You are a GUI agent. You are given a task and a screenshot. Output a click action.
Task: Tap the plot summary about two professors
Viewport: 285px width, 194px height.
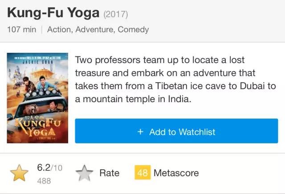175,79
